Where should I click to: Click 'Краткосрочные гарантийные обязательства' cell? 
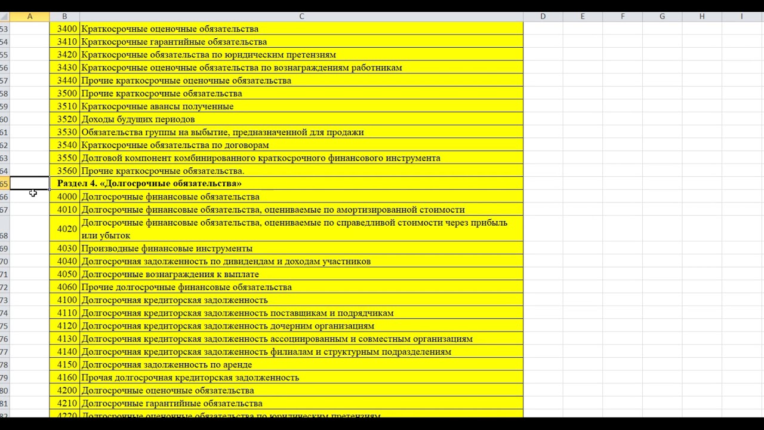pos(301,42)
